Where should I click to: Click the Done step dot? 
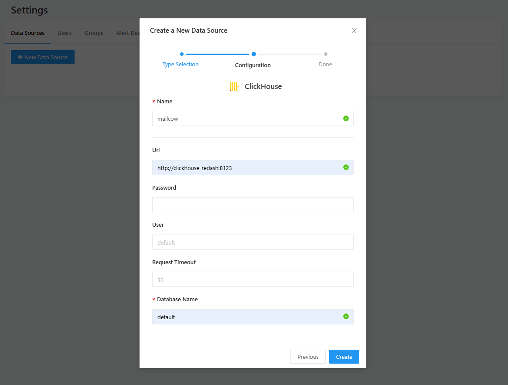click(326, 54)
